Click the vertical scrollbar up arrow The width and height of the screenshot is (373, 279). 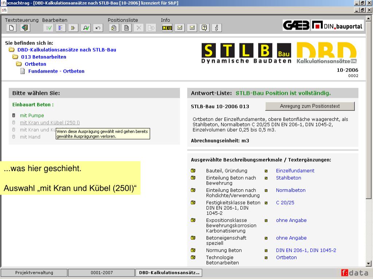click(369, 18)
